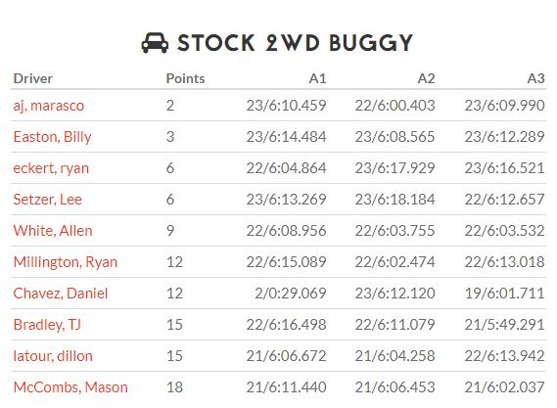Click the Points column header
The width and height of the screenshot is (557, 408).
click(185, 78)
